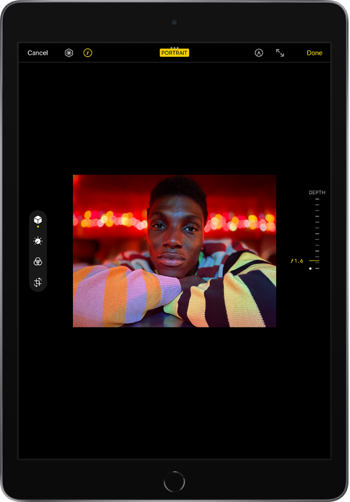Image resolution: width=350 pixels, height=502 pixels.
Task: Tap the full-screen diagonal arrows icon
Action: (x=280, y=53)
